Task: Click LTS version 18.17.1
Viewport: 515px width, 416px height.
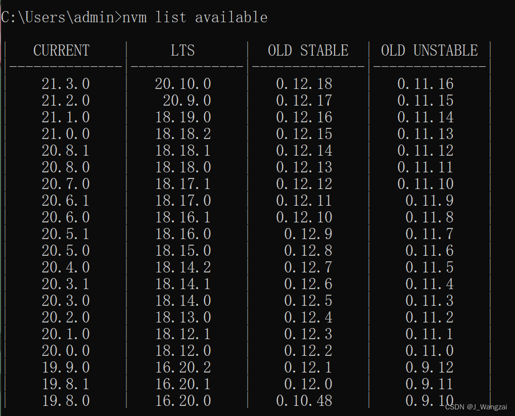Action: [183, 183]
